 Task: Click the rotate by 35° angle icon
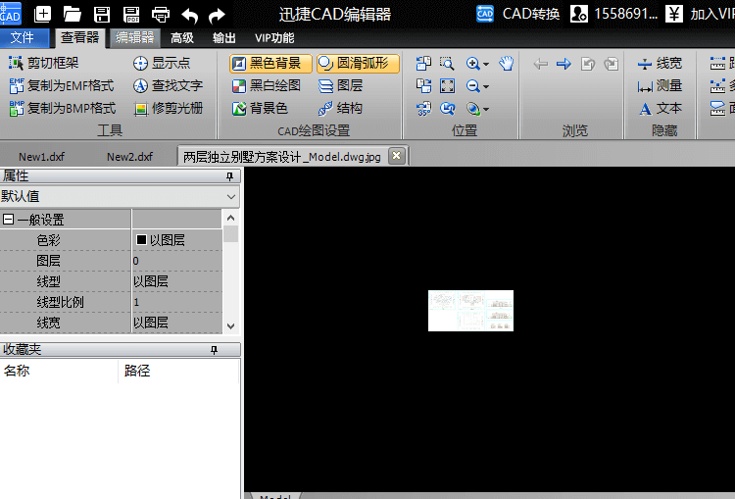[423, 109]
